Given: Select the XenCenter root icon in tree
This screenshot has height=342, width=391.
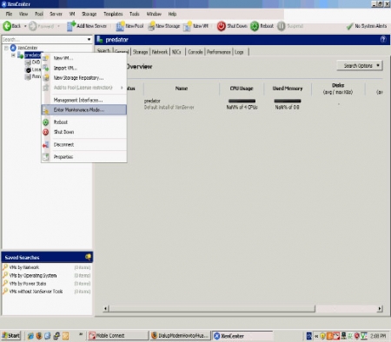Looking at the screenshot, I should pos(13,48).
